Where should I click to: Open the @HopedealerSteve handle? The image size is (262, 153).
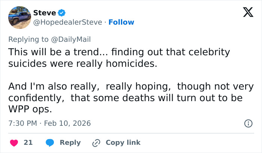tap(68, 22)
